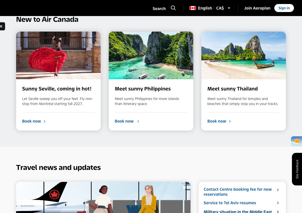This screenshot has width=302, height=213.
Task: Click chevron arrow beside Thailand Book now
Action: pos(230,121)
